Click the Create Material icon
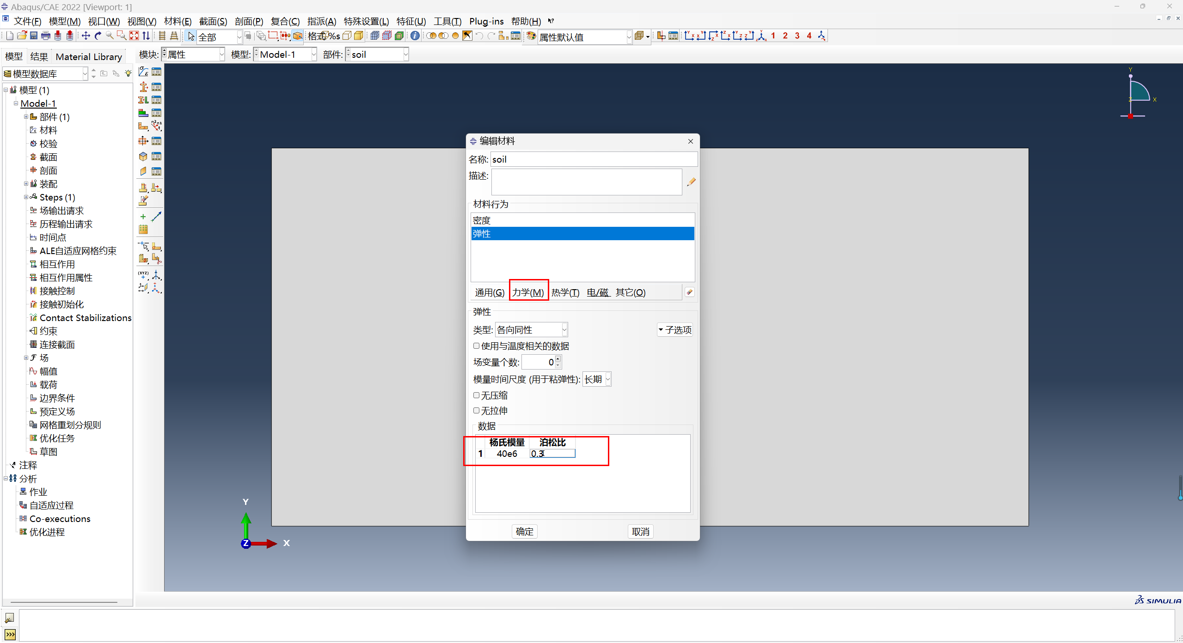This screenshot has width=1183, height=643. pos(143,73)
